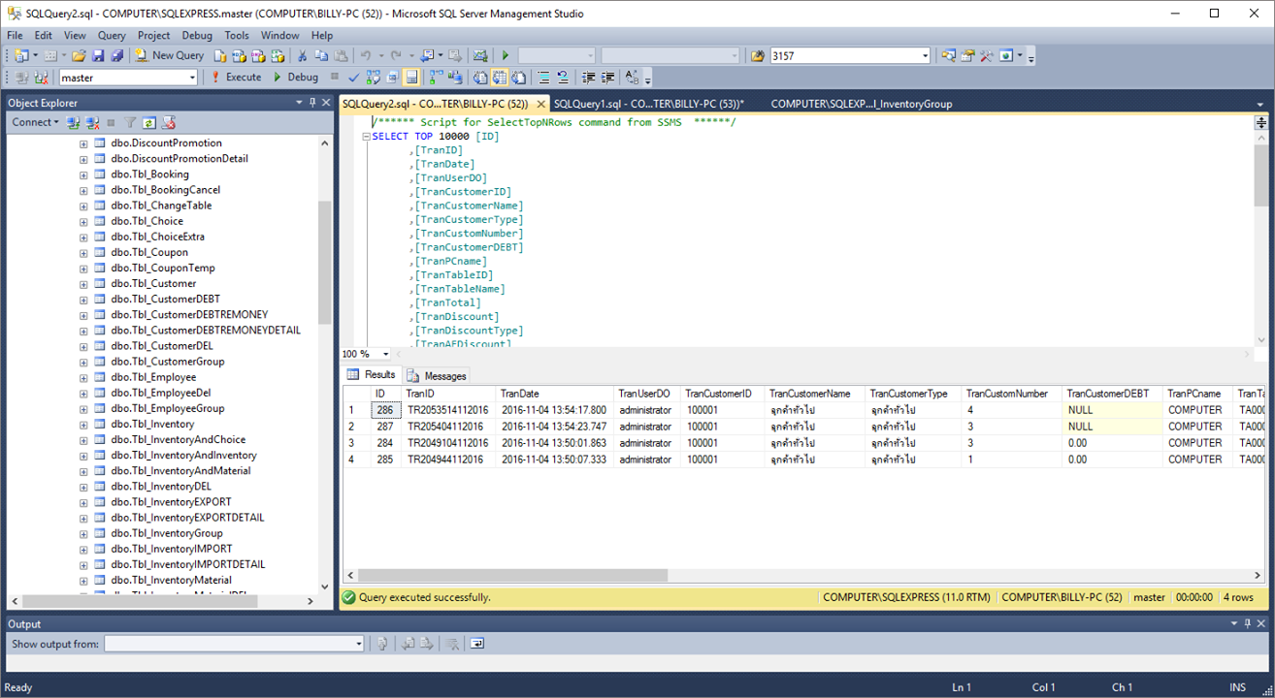Open the 100 % zoom dropdown
Screen dimensions: 1275x698
385,354
